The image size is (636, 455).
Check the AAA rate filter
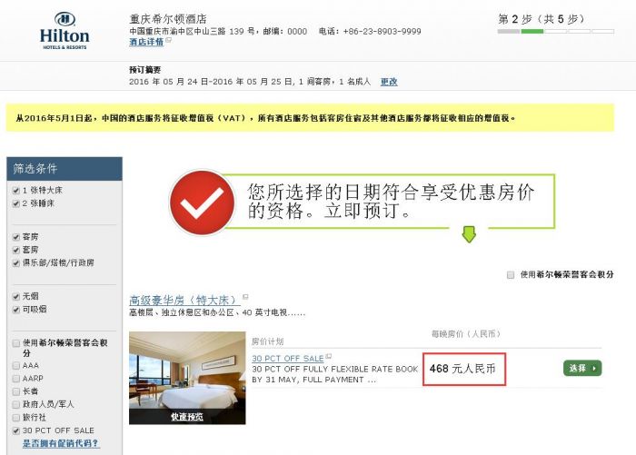pyautogui.click(x=16, y=365)
